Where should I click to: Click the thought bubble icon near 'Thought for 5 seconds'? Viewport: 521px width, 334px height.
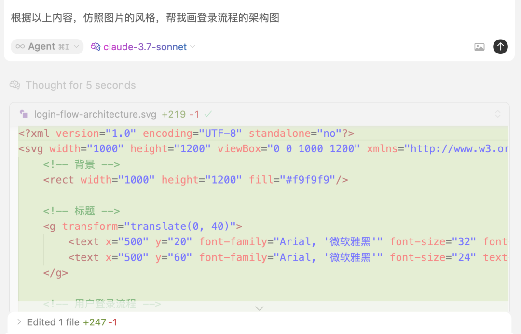[14, 85]
